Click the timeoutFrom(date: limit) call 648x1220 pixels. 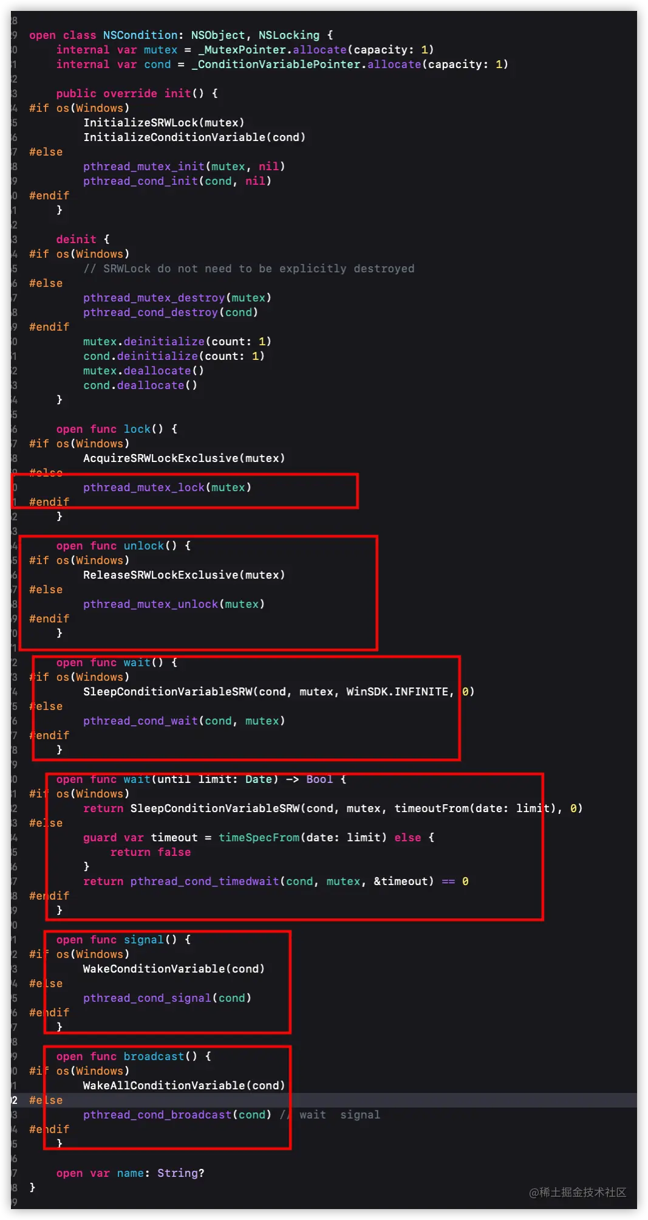tap(476, 808)
